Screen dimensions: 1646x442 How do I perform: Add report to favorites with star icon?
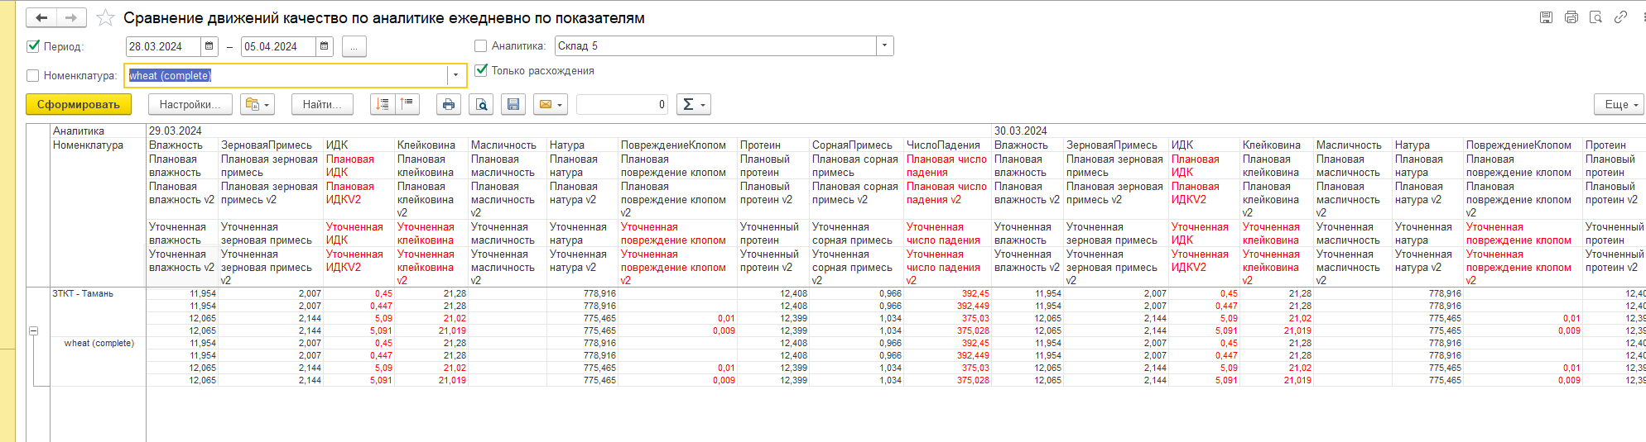coord(105,18)
